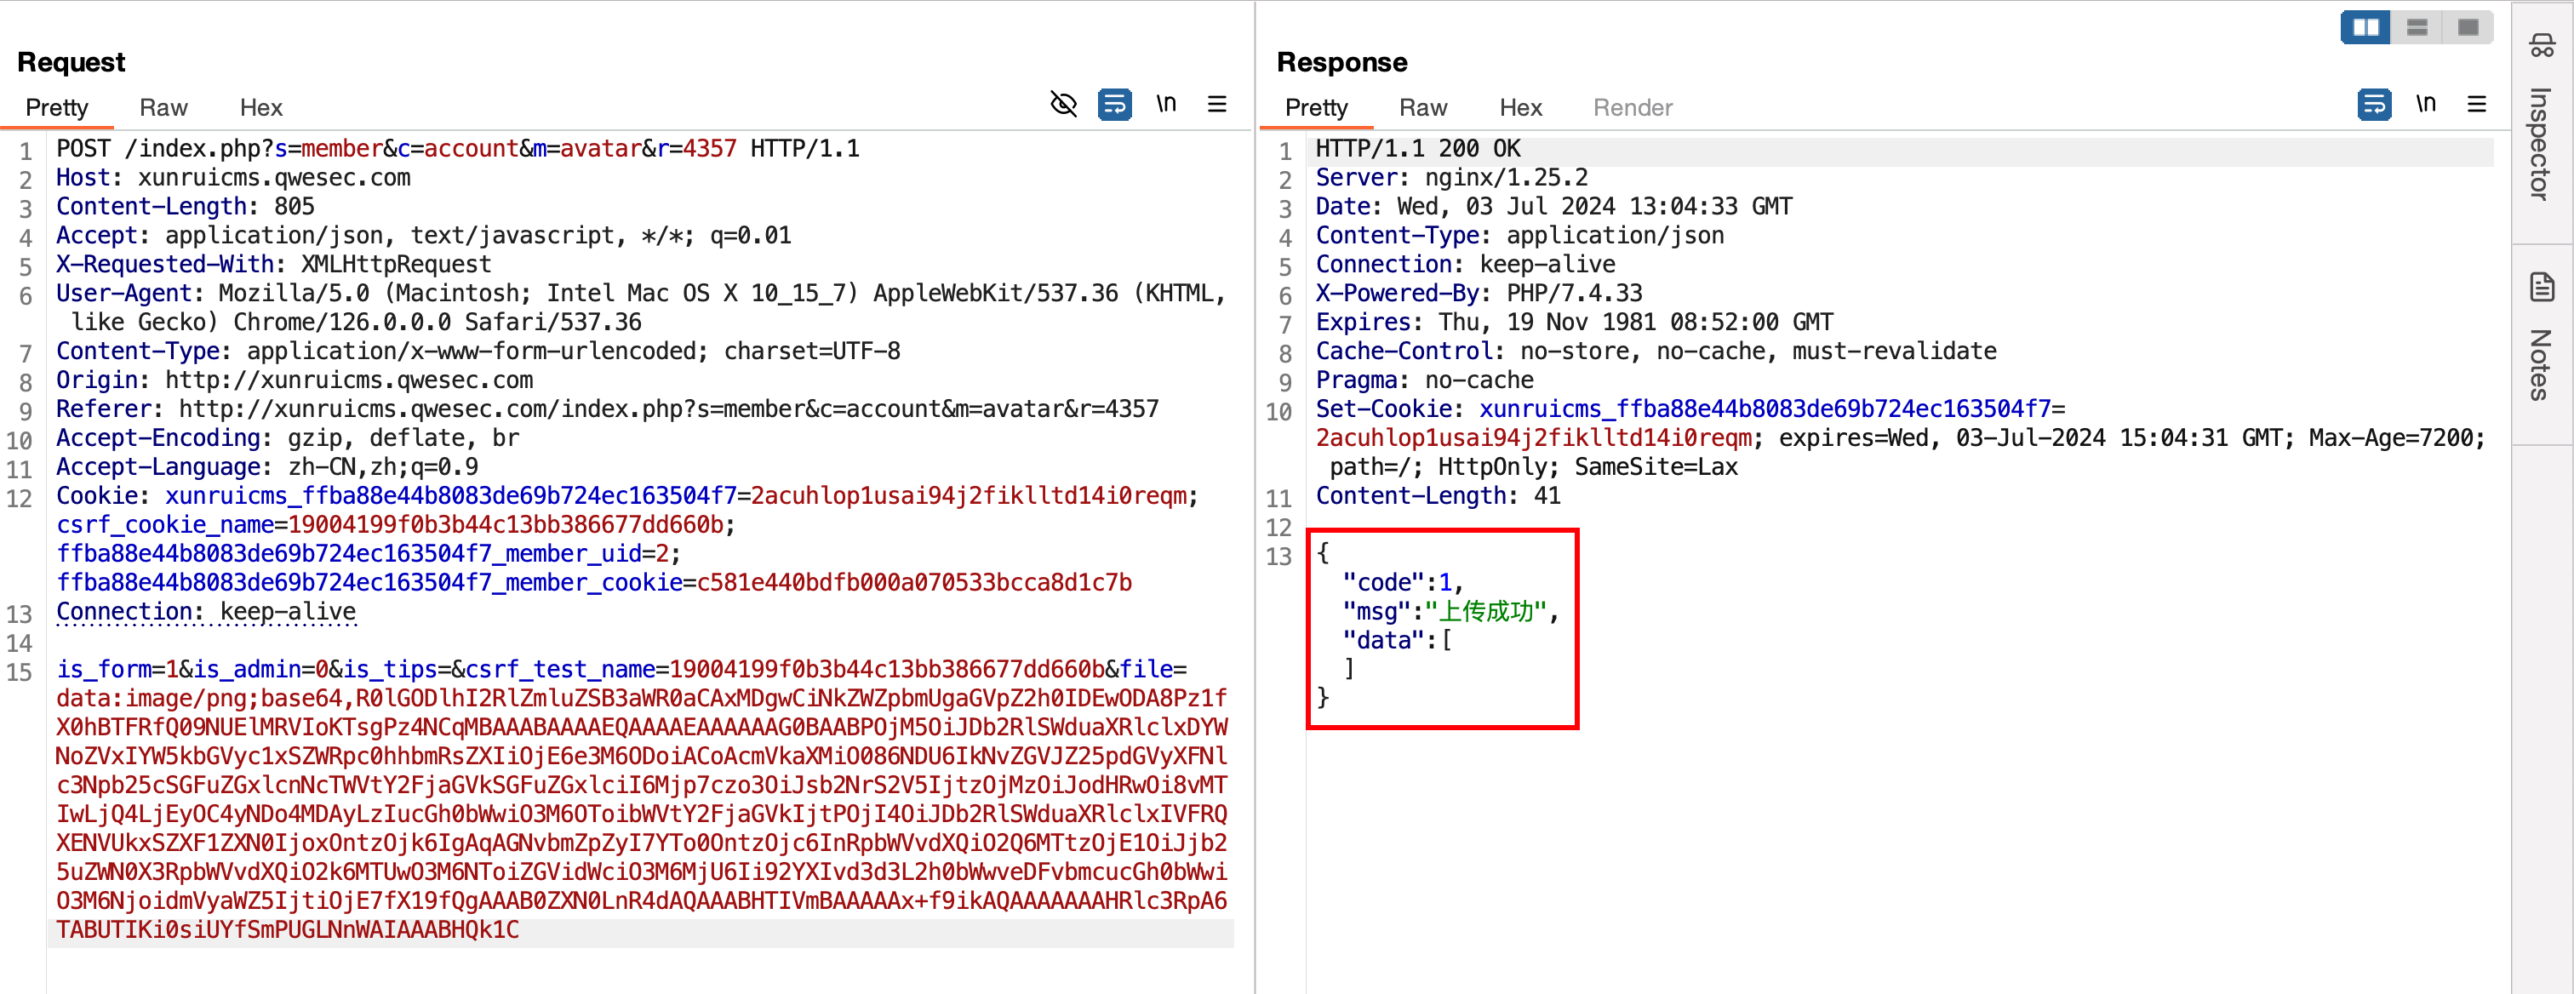Select top-bottom stacked layout icon

[x=2417, y=27]
